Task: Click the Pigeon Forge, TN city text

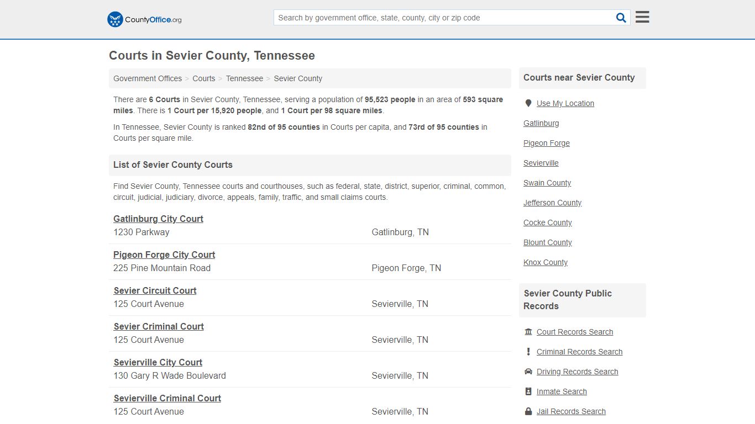Action: click(x=406, y=268)
